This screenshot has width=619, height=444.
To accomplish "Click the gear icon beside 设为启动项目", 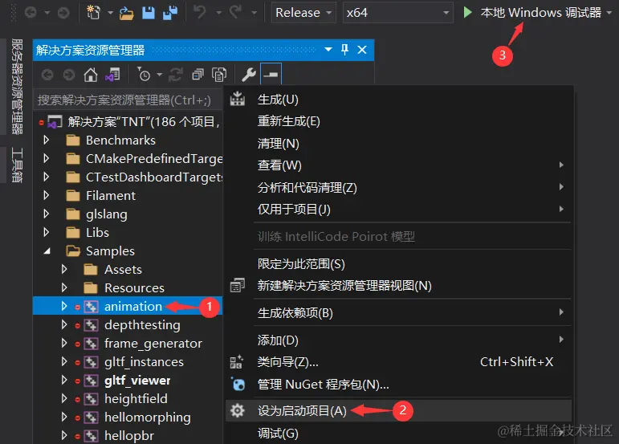I will 238,410.
